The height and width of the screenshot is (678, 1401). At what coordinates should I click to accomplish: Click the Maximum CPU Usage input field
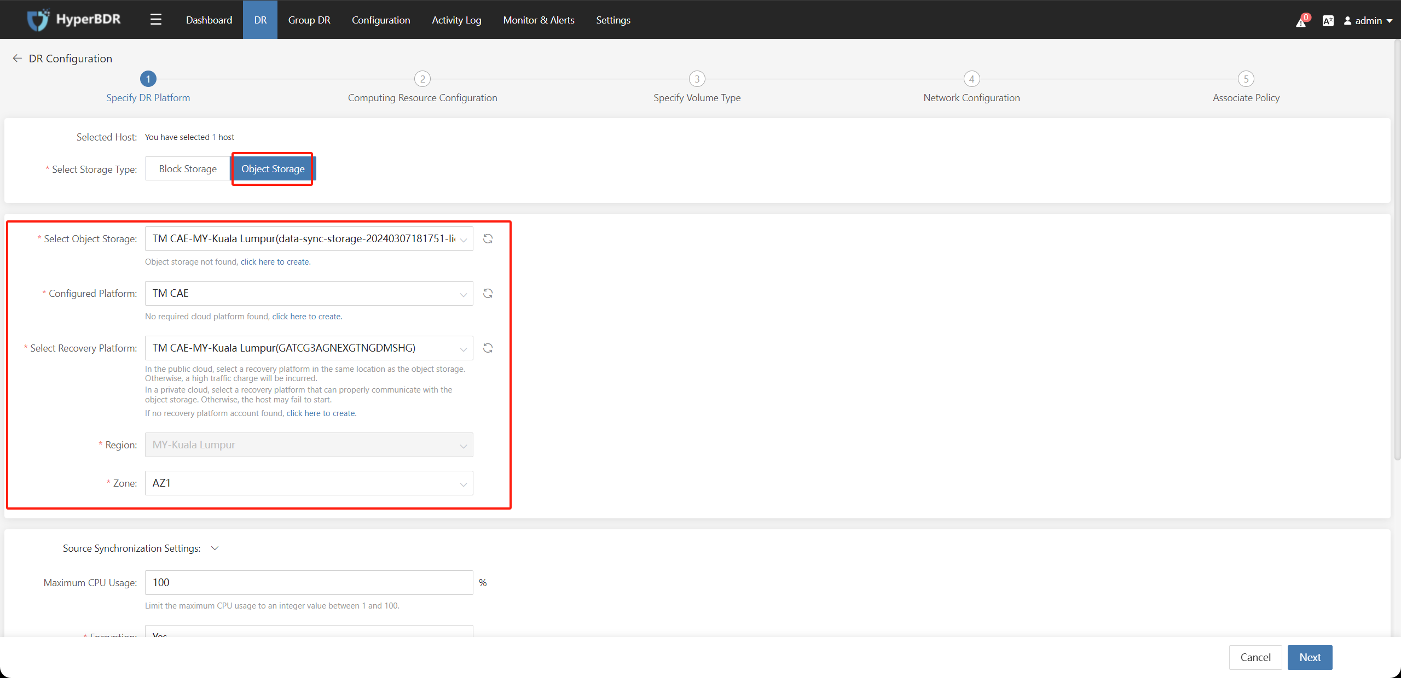[x=309, y=583]
